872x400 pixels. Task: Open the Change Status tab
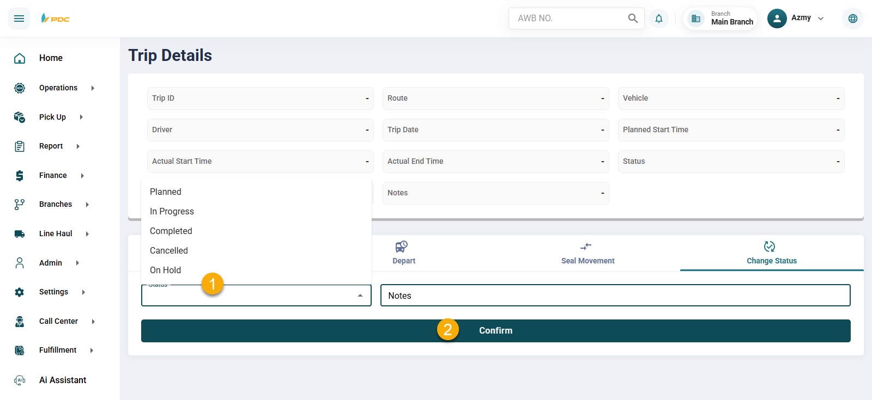772,253
